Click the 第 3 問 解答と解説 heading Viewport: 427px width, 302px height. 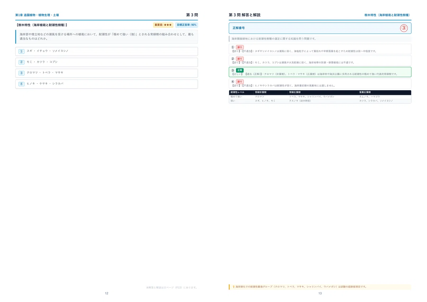244,15
